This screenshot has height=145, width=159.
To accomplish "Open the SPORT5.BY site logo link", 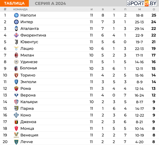I will [x=142, y=3].
